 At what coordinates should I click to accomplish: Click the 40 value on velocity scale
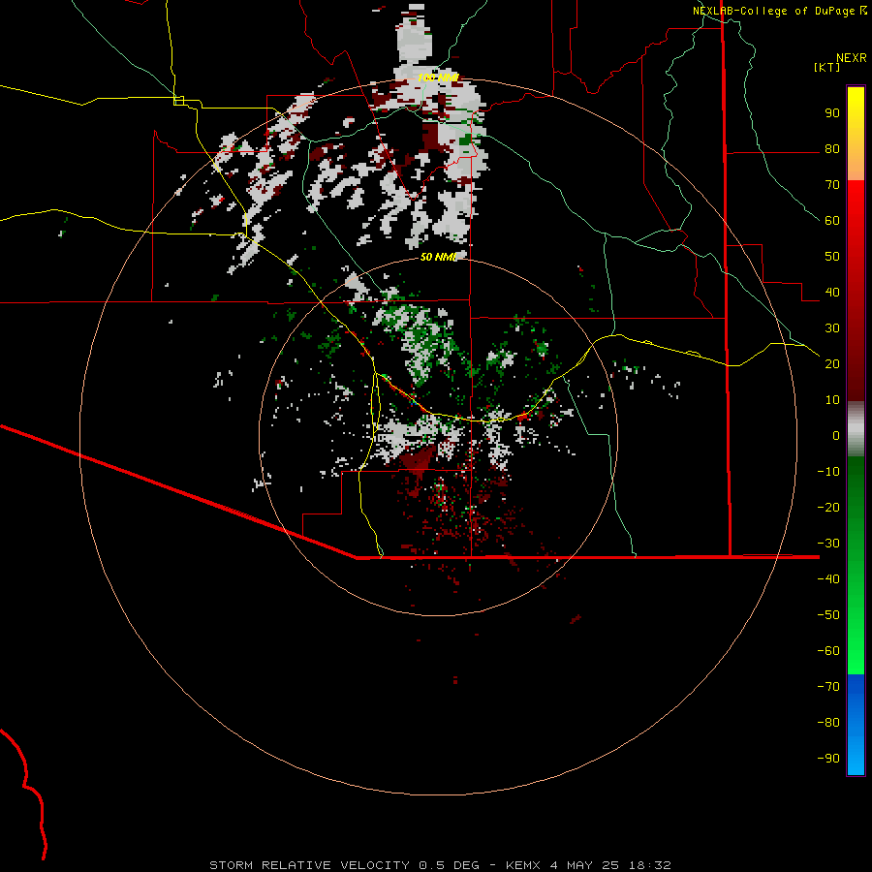tap(832, 292)
